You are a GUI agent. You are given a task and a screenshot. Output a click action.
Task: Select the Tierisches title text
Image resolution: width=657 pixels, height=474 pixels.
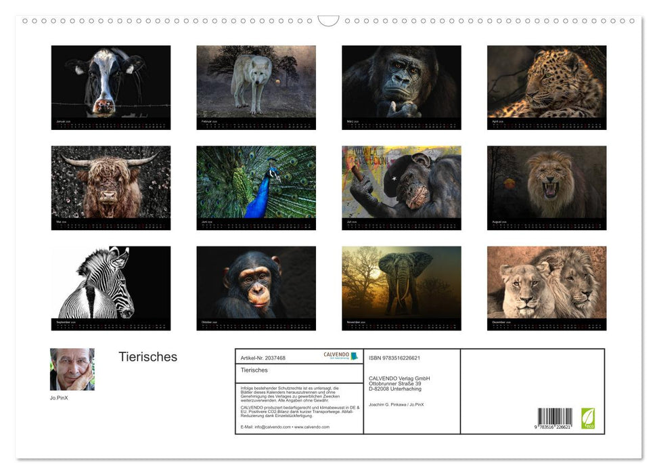[147, 357]
